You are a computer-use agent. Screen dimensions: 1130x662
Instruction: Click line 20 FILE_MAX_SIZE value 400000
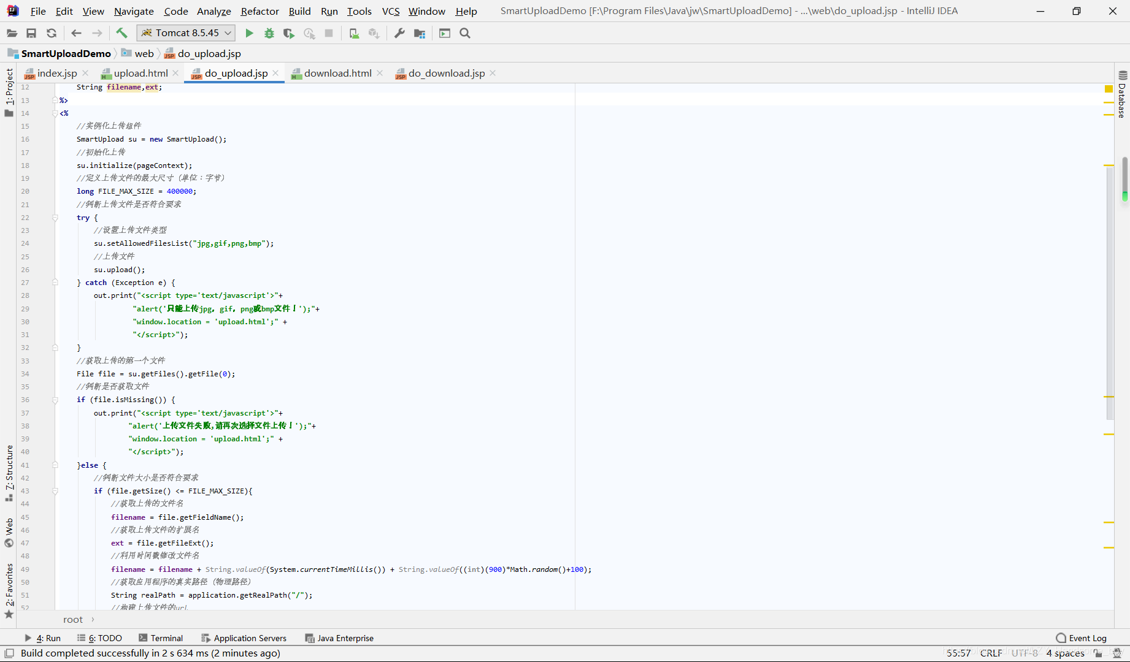click(179, 191)
